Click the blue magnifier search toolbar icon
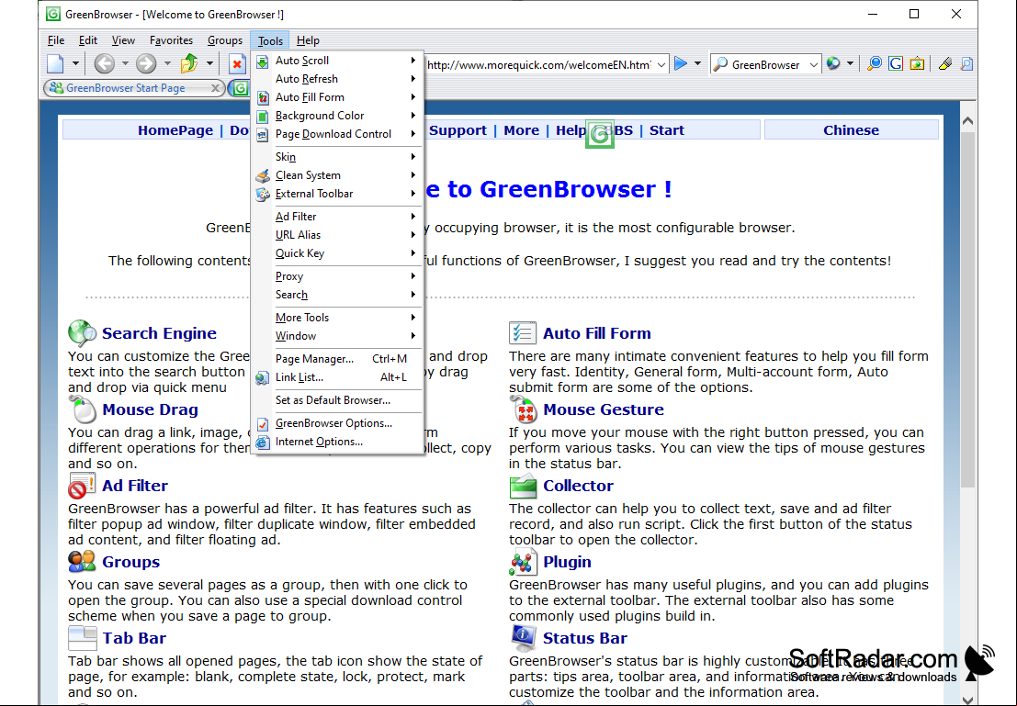The width and height of the screenshot is (1017, 706). tap(875, 63)
